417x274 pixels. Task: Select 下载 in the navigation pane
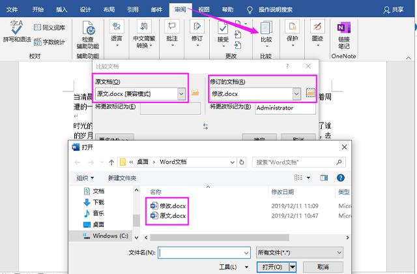coord(94,202)
